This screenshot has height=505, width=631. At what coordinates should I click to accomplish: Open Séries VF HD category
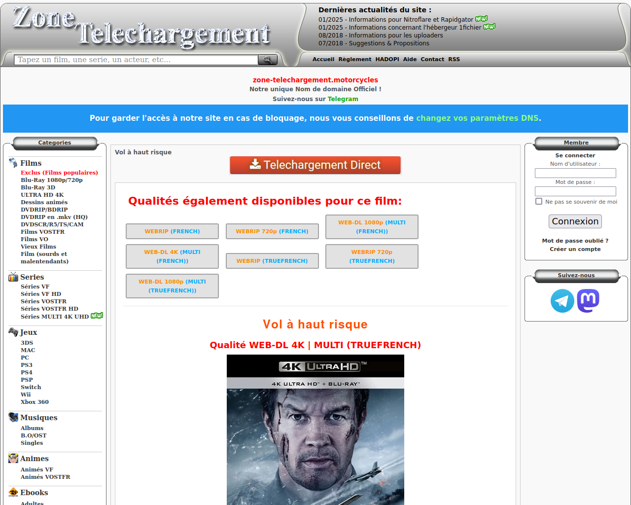(41, 294)
